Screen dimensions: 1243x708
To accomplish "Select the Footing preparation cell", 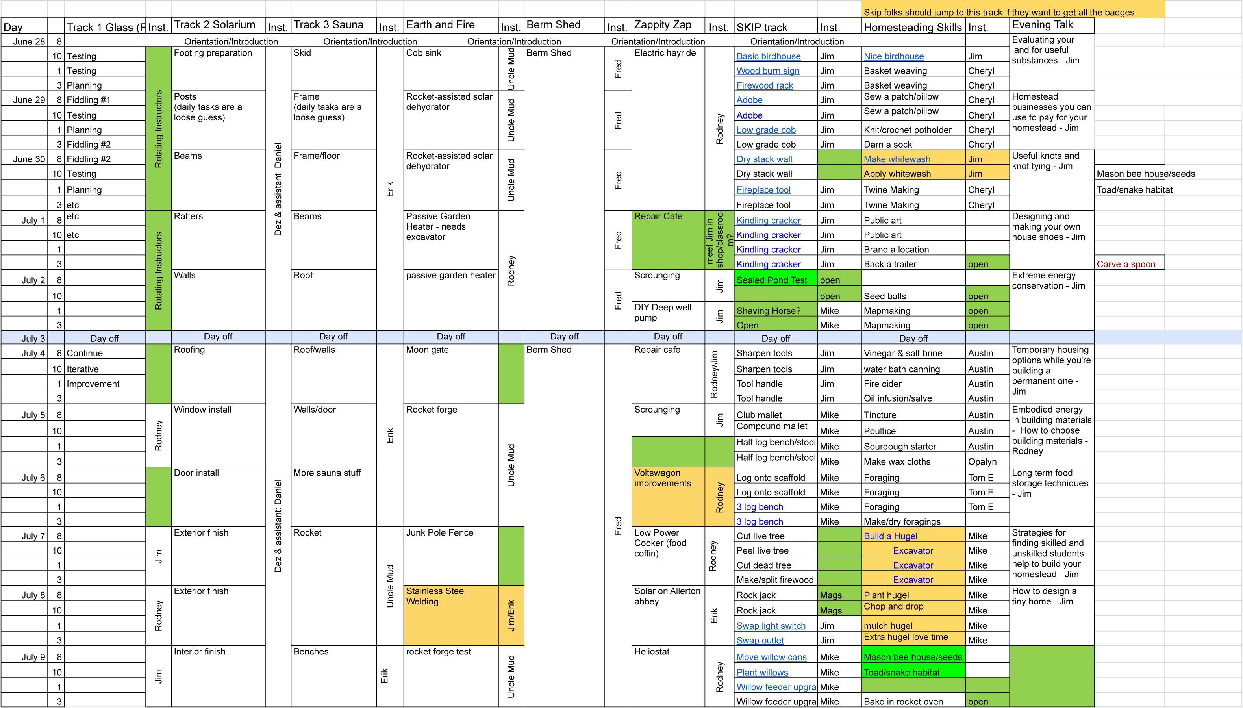I will coord(218,69).
